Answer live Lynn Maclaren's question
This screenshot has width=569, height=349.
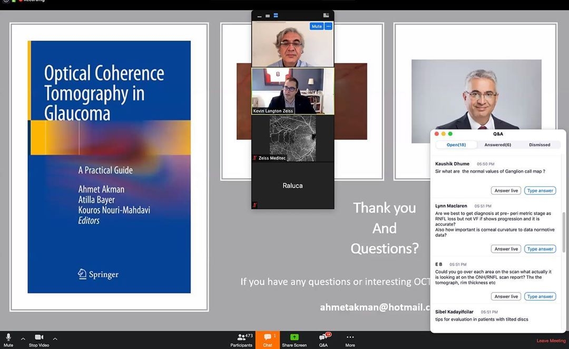[506, 249]
